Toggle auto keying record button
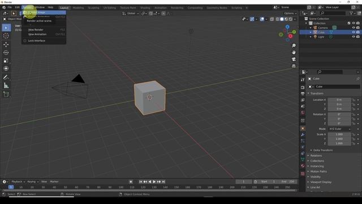This screenshot has height=204, width=362. 131,182
